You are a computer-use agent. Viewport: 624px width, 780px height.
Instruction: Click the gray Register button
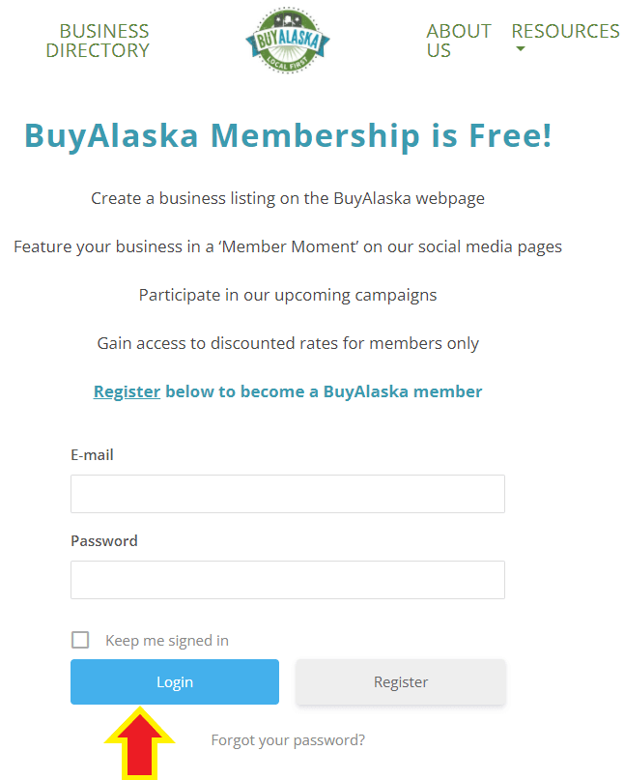(x=401, y=681)
